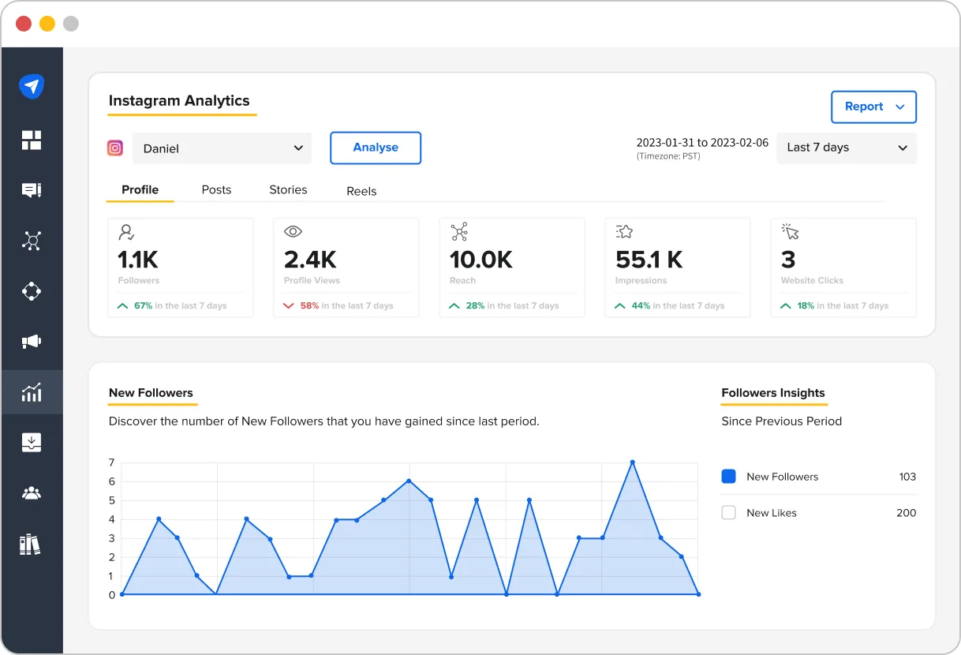Screen dimensions: 961x655
Task: Open the Last 7 days dropdown
Action: pos(847,148)
